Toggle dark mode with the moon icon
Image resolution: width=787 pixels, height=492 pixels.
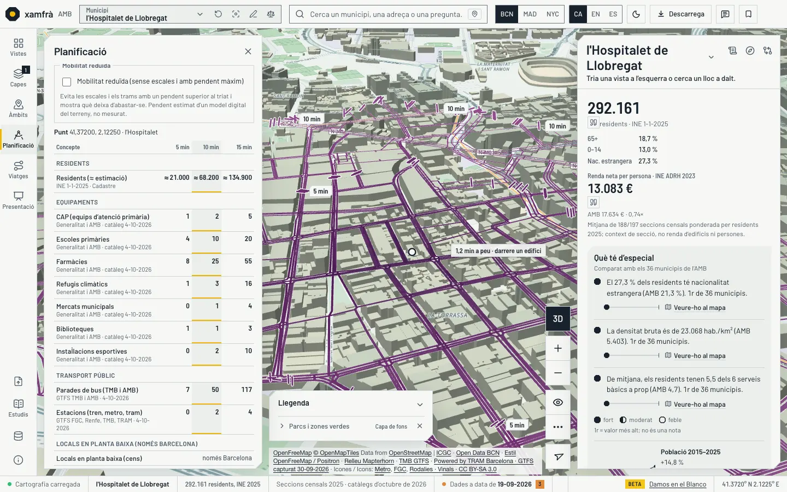click(636, 14)
